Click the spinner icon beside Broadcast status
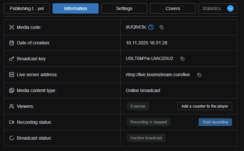Viewport: 244px width, 151px height. point(12,138)
